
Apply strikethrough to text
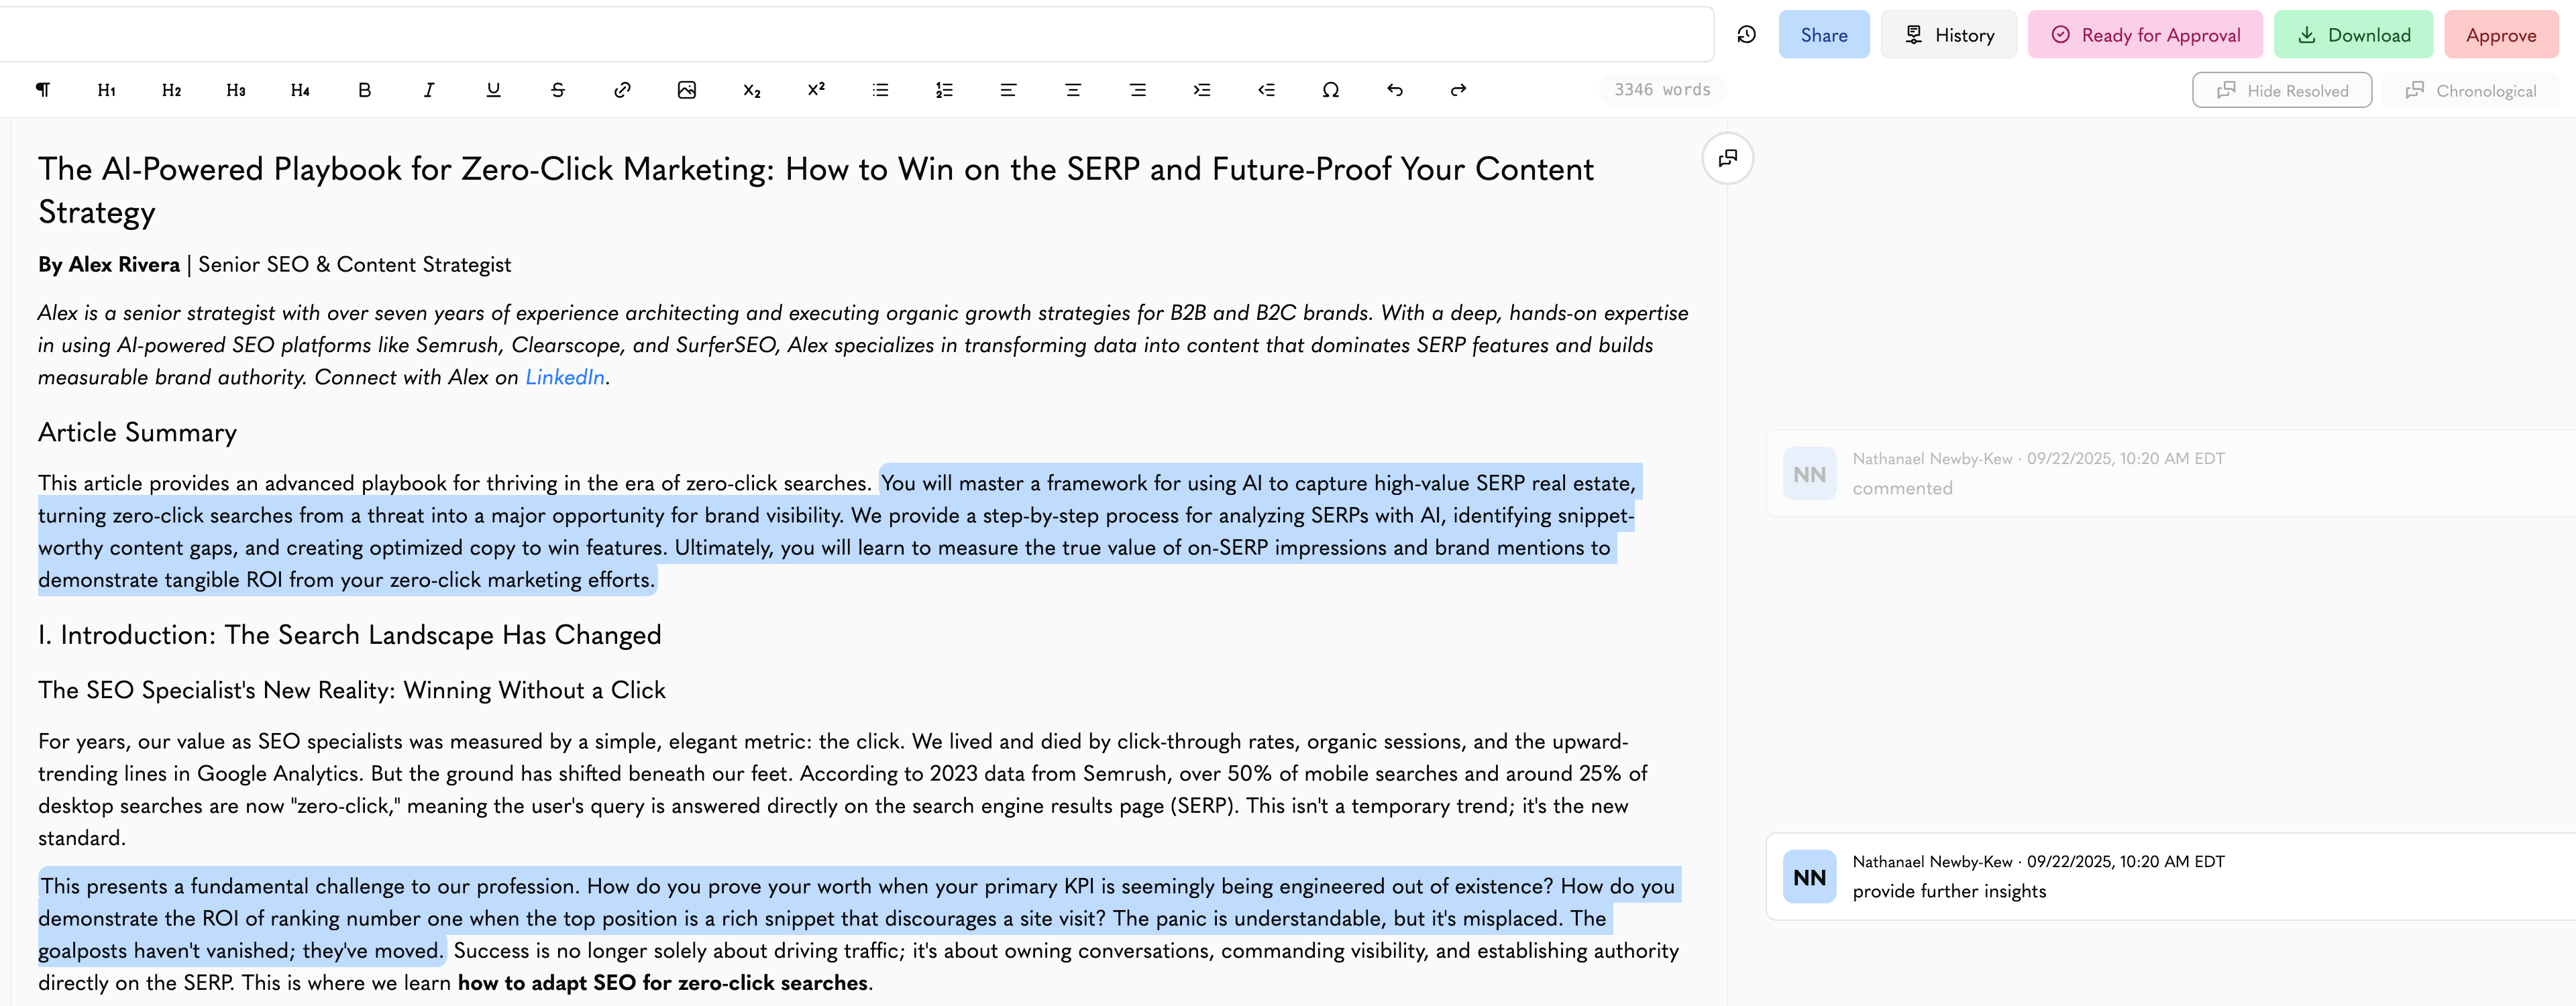pyautogui.click(x=558, y=90)
